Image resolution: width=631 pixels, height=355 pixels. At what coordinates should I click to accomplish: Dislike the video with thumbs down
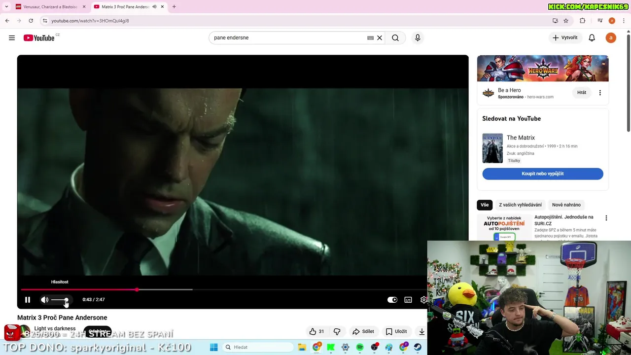click(337, 331)
